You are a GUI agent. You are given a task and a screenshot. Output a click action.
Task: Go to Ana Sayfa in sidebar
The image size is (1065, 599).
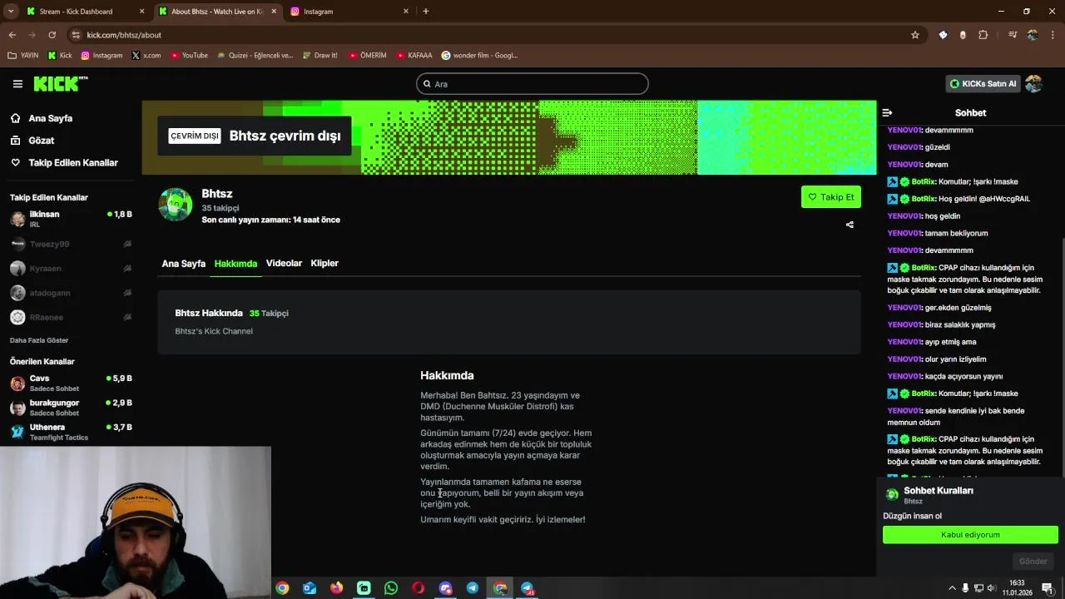tap(50, 119)
